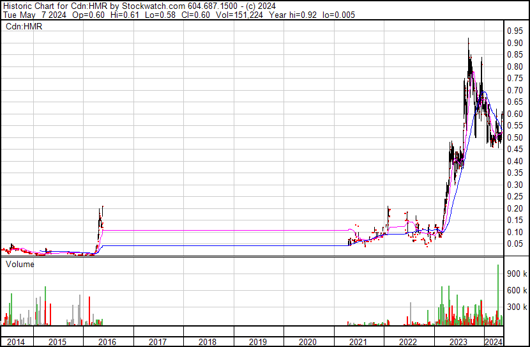Select the 300 k volume axis label

coord(515,307)
